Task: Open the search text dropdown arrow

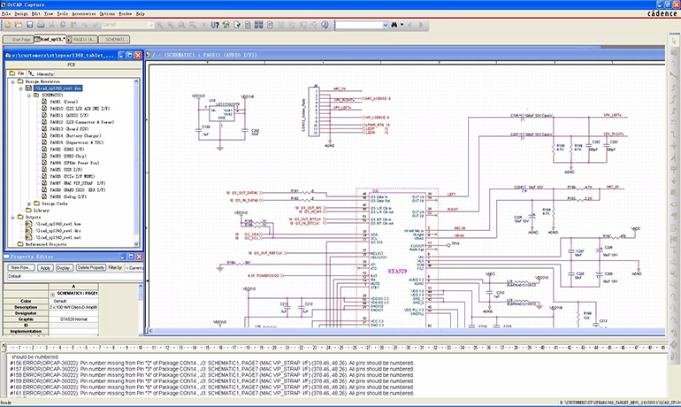Action: pyautogui.click(x=386, y=25)
